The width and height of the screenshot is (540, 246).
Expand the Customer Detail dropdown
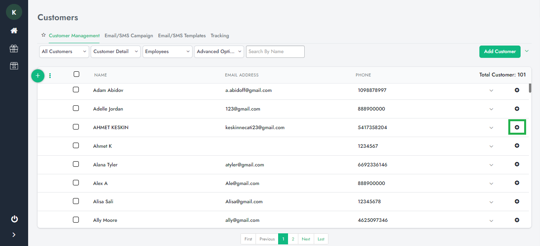(x=116, y=51)
